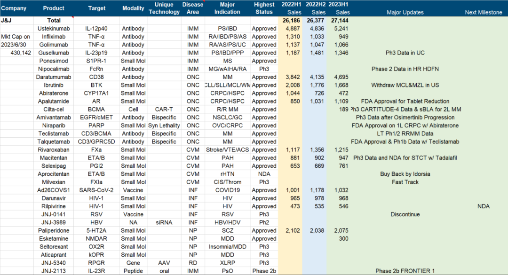
Task: Select the NDA milestone in Rilpivirine row
Action: coord(484,207)
